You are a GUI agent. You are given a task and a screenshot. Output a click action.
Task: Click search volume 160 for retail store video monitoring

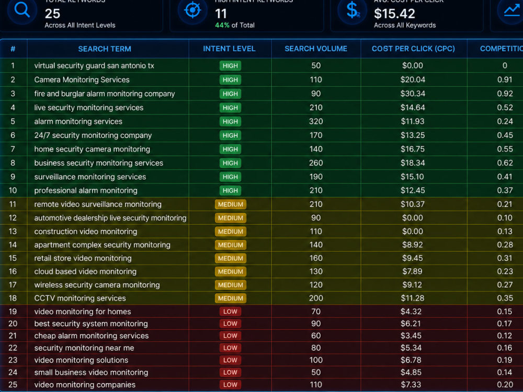coord(316,258)
